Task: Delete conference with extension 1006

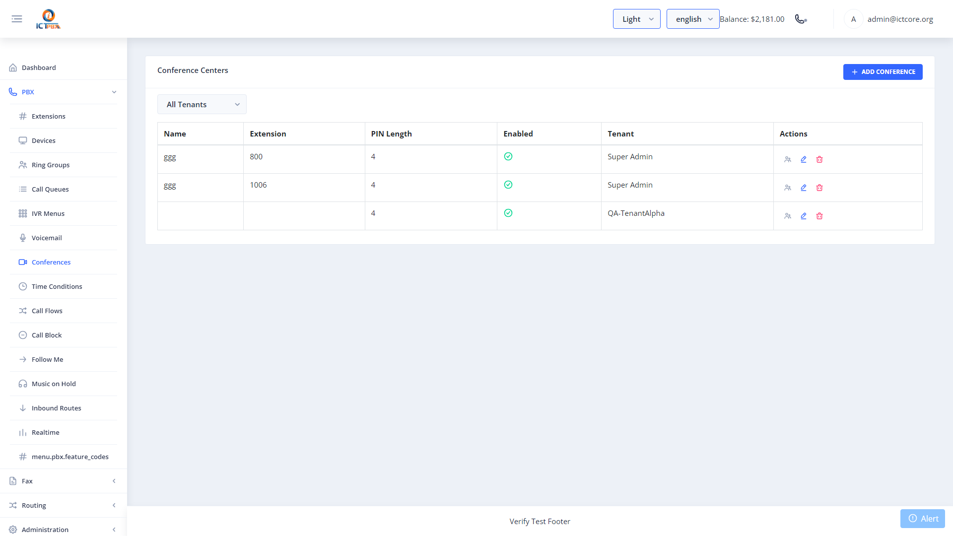Action: click(819, 188)
